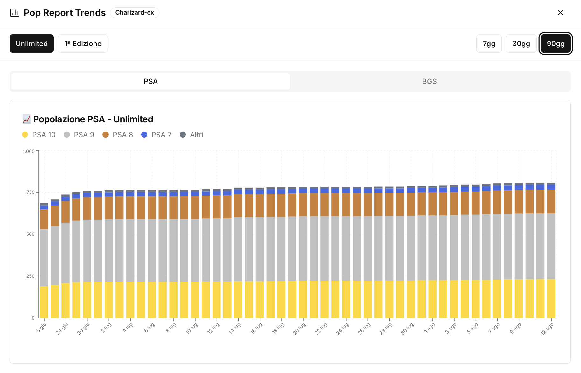Click the X to close Pop Report Trends
Screen dimensions: 581x373
click(x=560, y=13)
